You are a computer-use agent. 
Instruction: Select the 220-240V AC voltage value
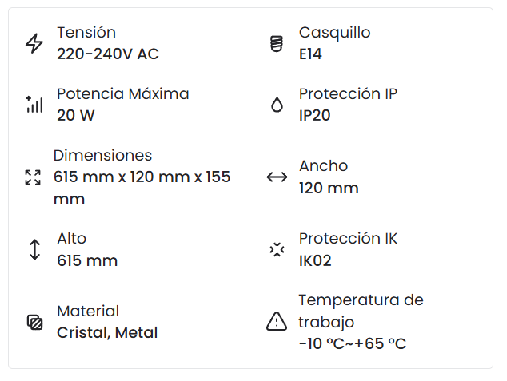108,54
